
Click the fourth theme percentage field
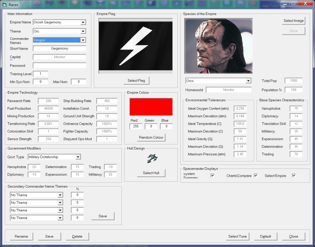77,218
